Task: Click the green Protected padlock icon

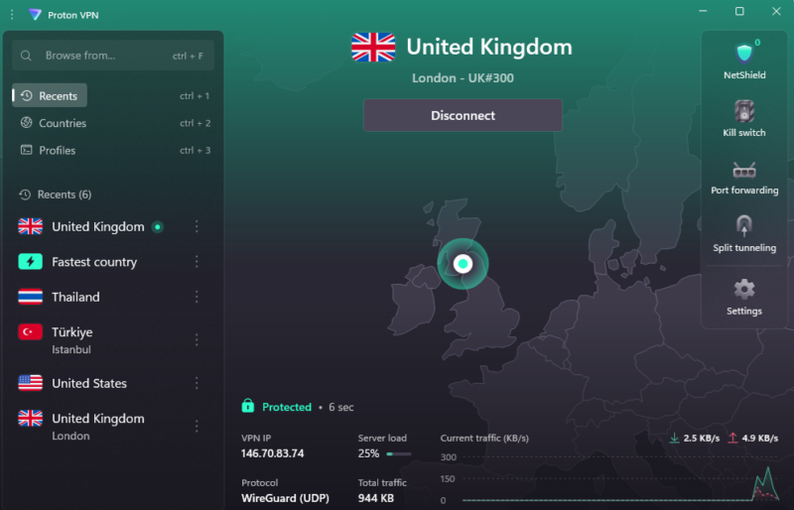Action: pos(247,406)
